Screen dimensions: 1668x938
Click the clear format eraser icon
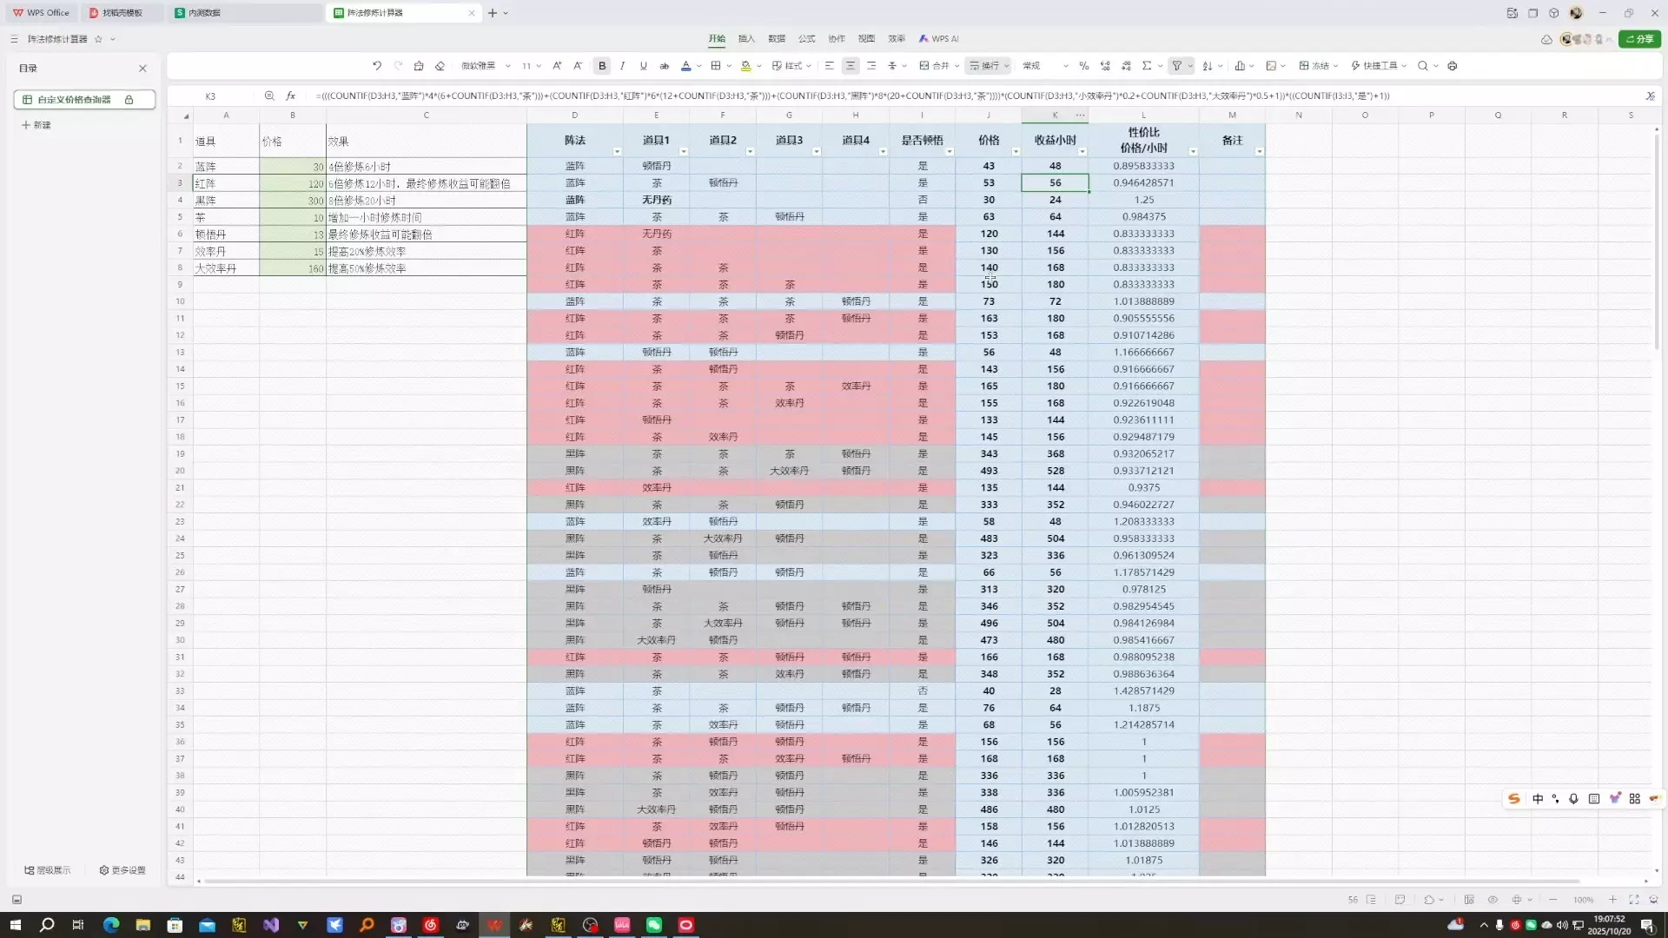(x=440, y=66)
